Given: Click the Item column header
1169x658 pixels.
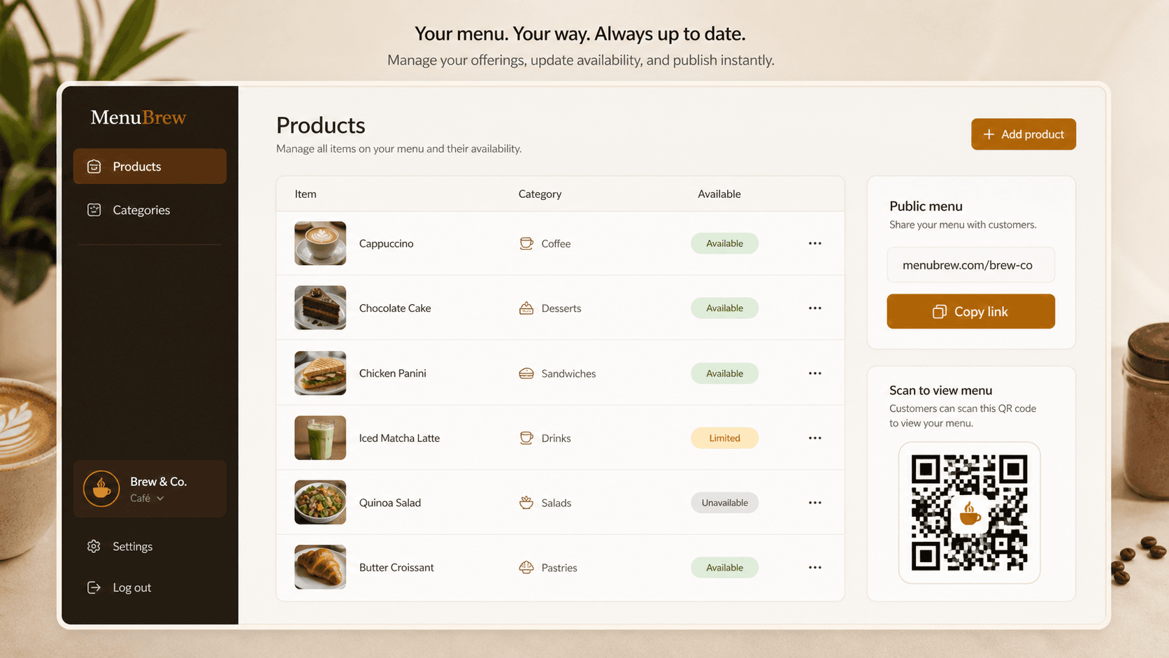Looking at the screenshot, I should click(x=306, y=194).
